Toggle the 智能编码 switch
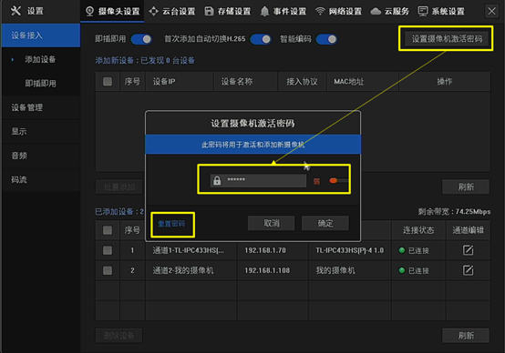Screen dimensions: 505x353 [326, 39]
